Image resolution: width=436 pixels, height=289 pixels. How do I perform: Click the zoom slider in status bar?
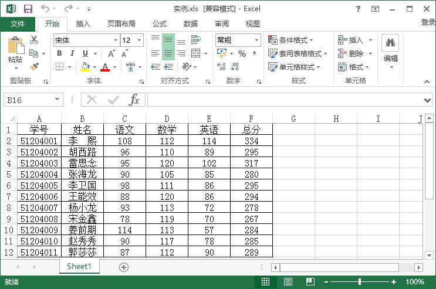click(359, 282)
